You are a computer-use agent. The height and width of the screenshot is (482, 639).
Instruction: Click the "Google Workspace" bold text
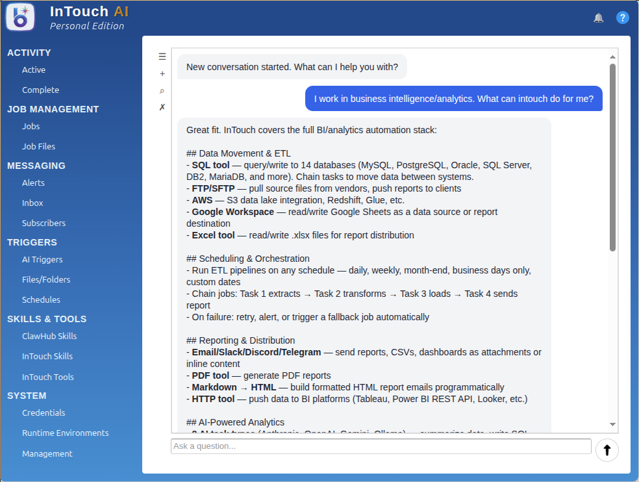click(x=232, y=212)
